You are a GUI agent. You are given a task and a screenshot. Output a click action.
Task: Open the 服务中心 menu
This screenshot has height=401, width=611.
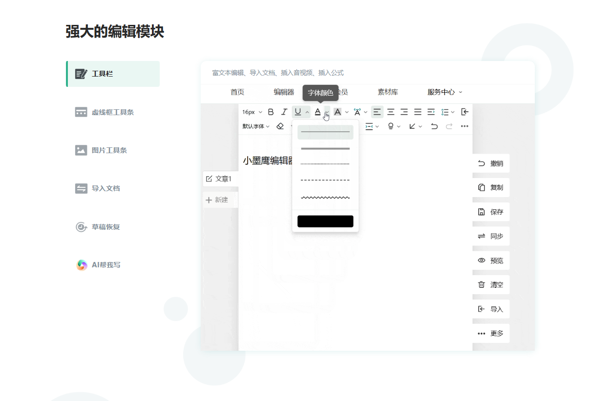pos(444,92)
